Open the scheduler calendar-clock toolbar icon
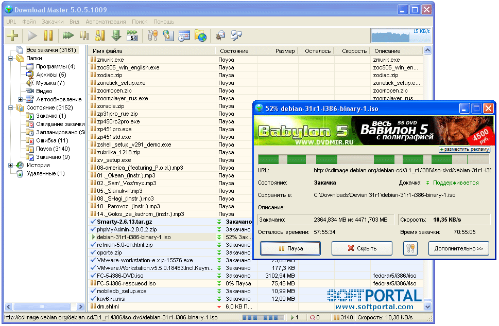This screenshot has height=326, width=499. coord(184,35)
